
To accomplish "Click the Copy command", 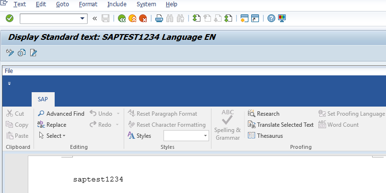I will (x=17, y=125).
